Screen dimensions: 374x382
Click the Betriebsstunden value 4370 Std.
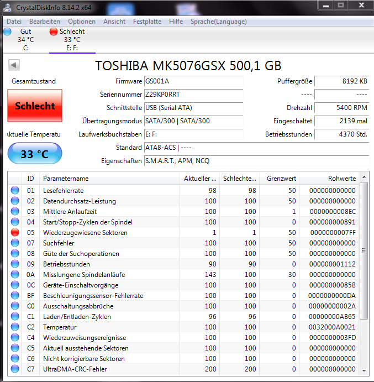point(342,134)
